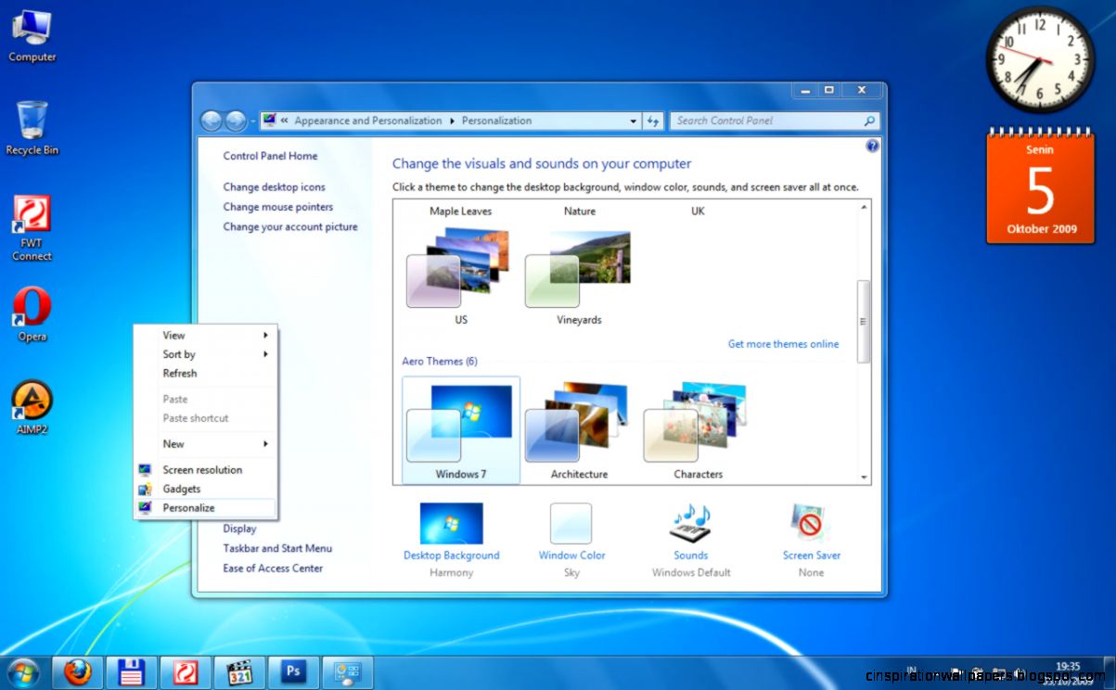The width and height of the screenshot is (1116, 690).
Task: Choose Personalize in the context menu
Action: pyautogui.click(x=206, y=507)
